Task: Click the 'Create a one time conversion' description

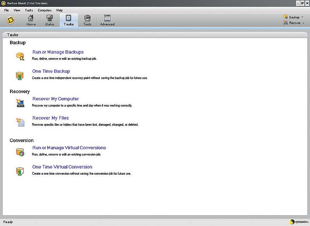Action: [81, 174]
